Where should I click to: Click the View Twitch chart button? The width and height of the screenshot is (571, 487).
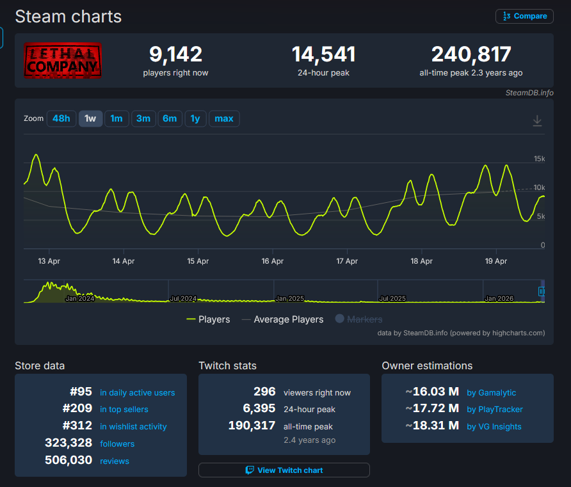284,470
